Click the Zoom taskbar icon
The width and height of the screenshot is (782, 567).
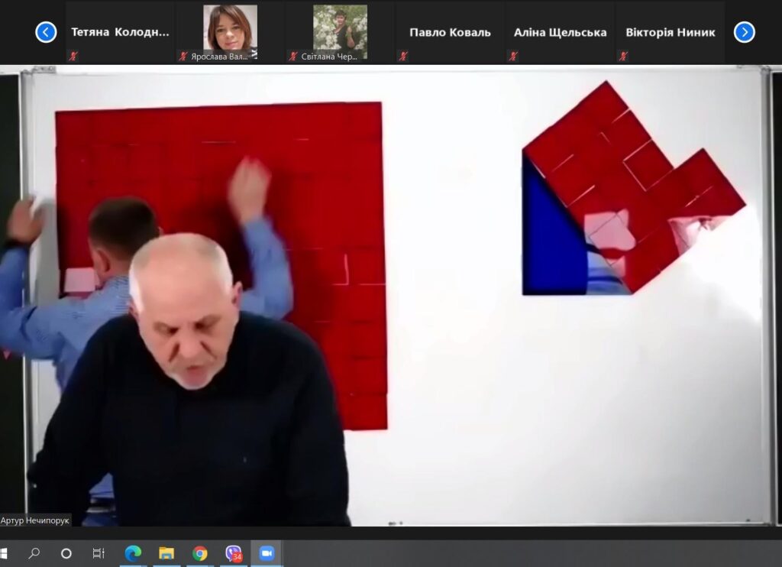pos(267,553)
